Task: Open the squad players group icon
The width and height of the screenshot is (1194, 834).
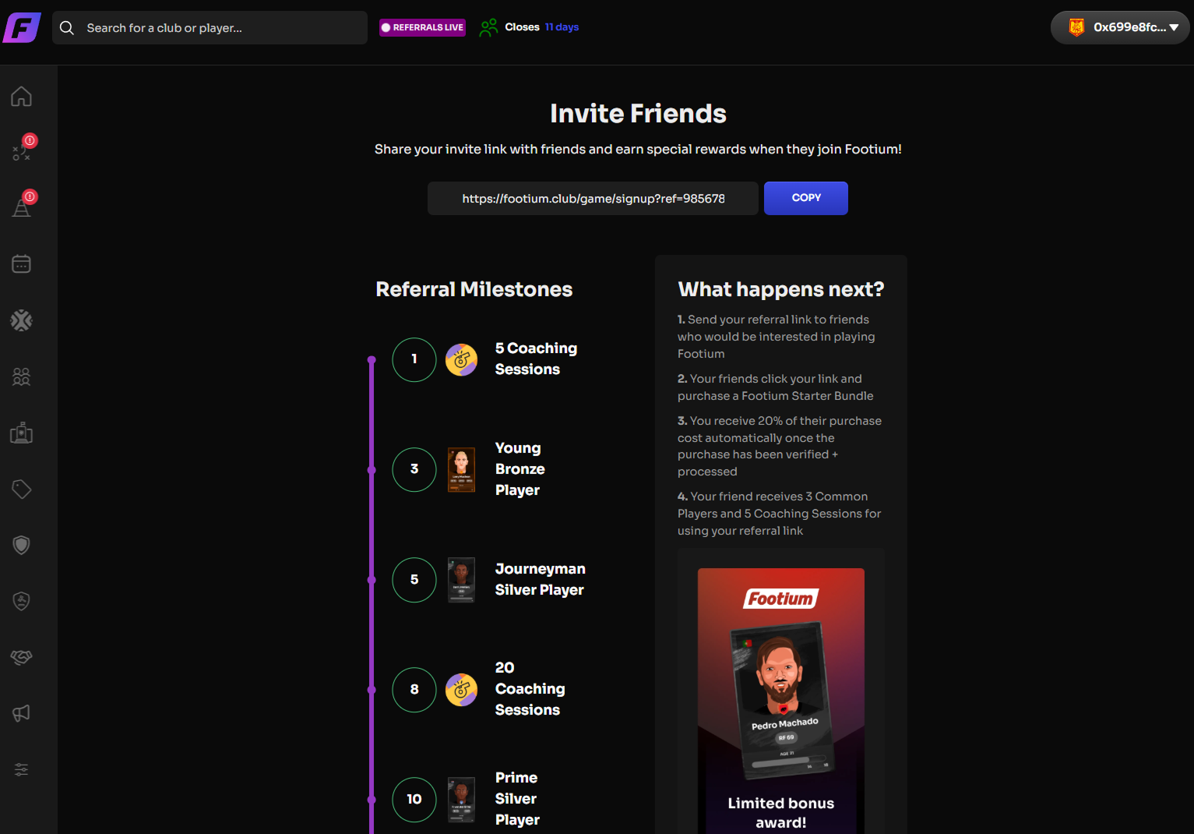Action: 21,376
